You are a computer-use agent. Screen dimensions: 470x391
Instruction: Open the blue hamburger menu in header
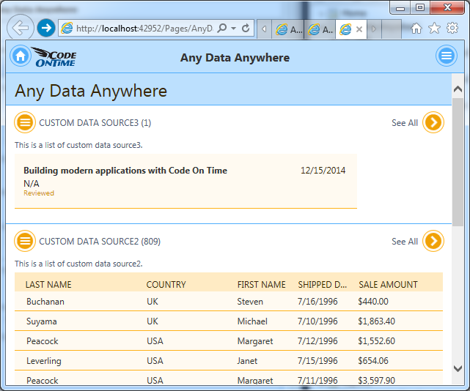pyautogui.click(x=446, y=56)
